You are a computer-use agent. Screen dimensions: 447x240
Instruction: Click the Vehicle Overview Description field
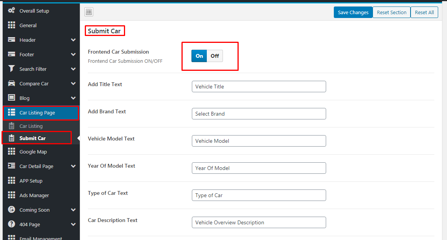point(259,222)
